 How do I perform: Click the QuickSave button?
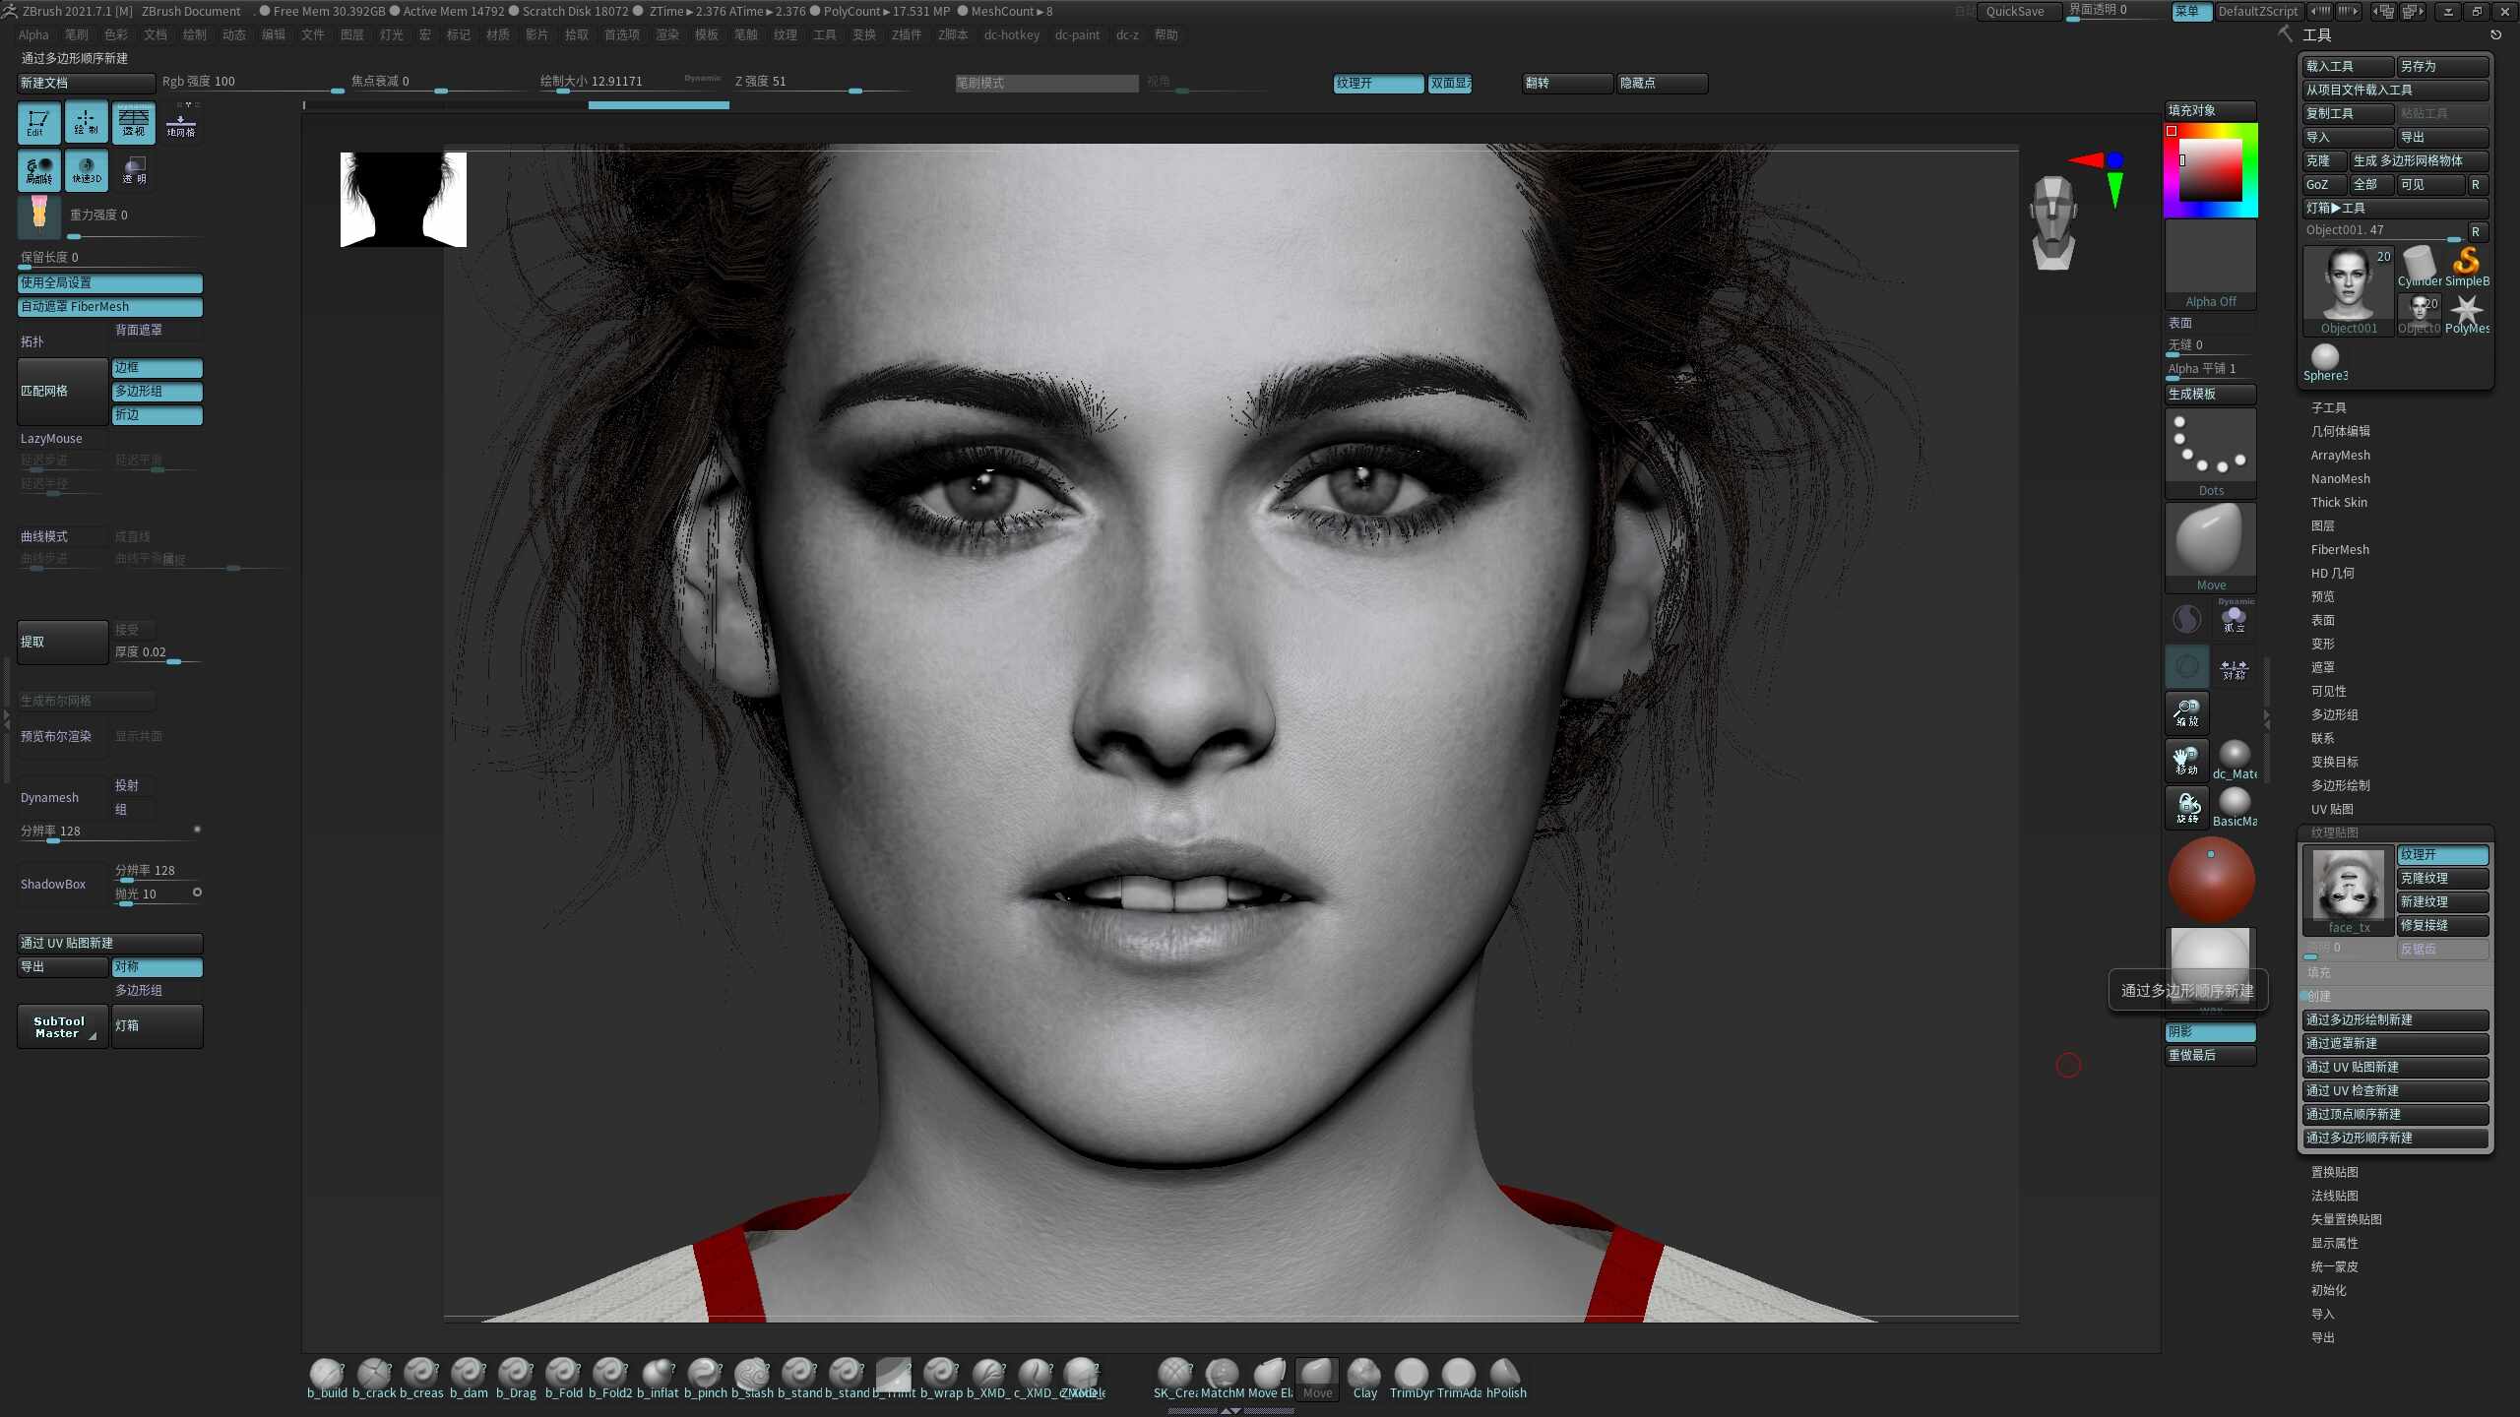[2015, 12]
